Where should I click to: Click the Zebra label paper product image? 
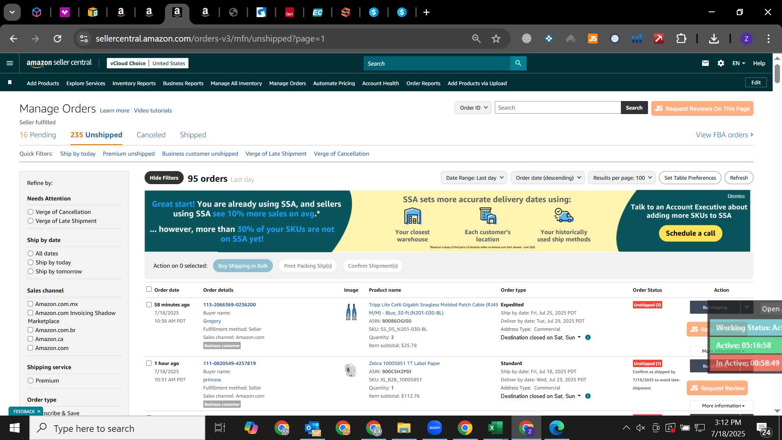tap(350, 370)
